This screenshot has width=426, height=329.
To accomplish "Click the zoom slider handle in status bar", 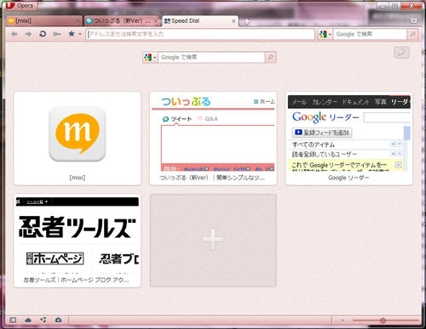I will [383, 320].
